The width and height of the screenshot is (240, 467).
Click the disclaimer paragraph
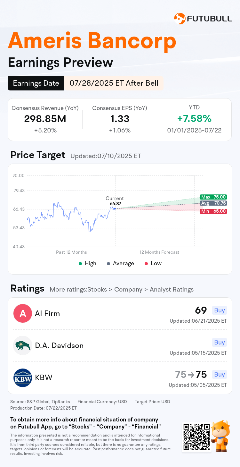click(x=91, y=444)
